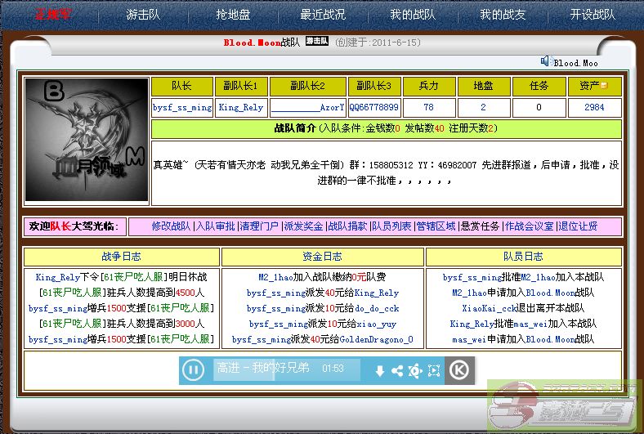Click the 退位让贤 link

coord(578,226)
